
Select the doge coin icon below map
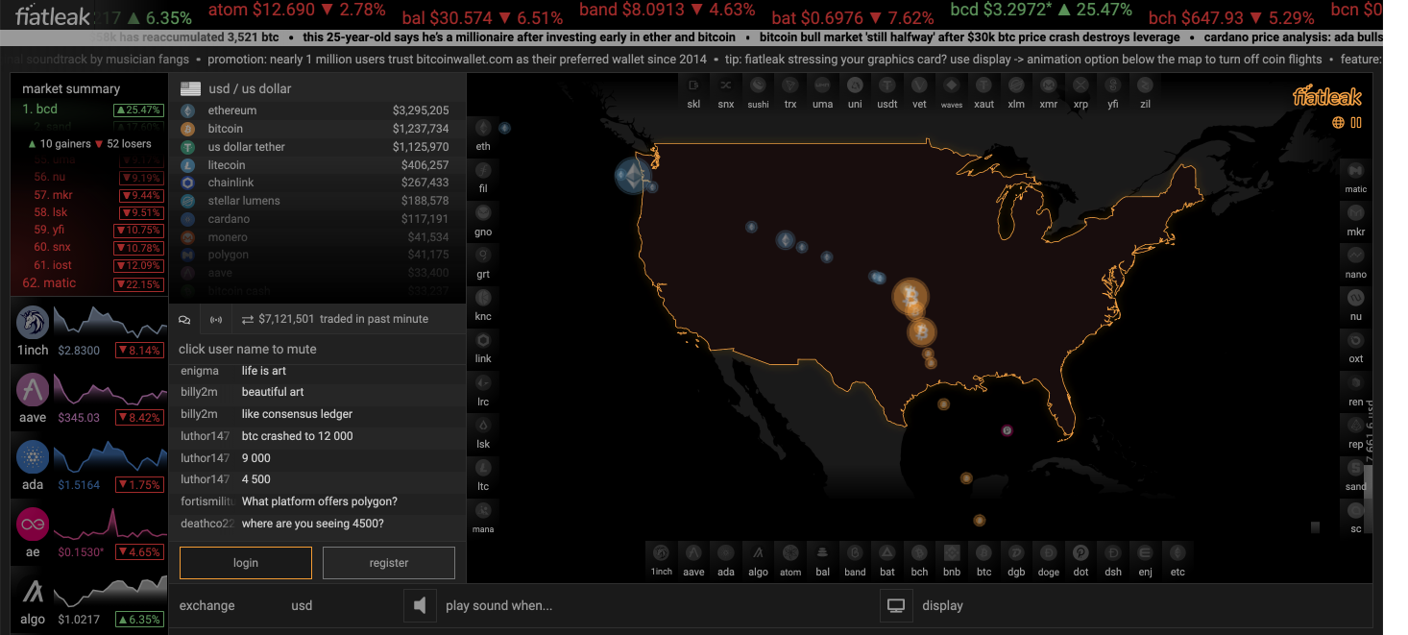(x=1049, y=552)
